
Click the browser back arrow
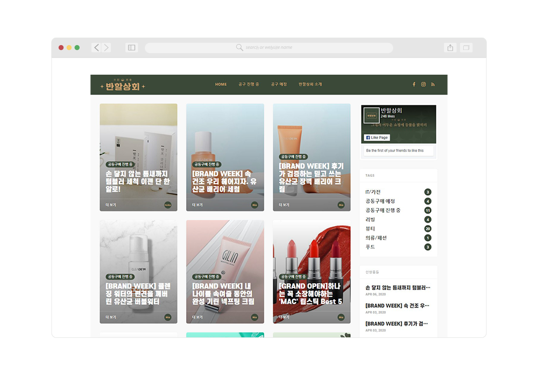coord(96,48)
